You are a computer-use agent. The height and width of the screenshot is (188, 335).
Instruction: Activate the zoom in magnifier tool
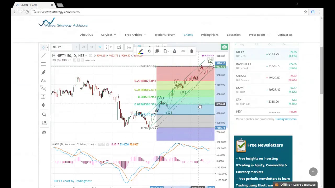point(44,114)
